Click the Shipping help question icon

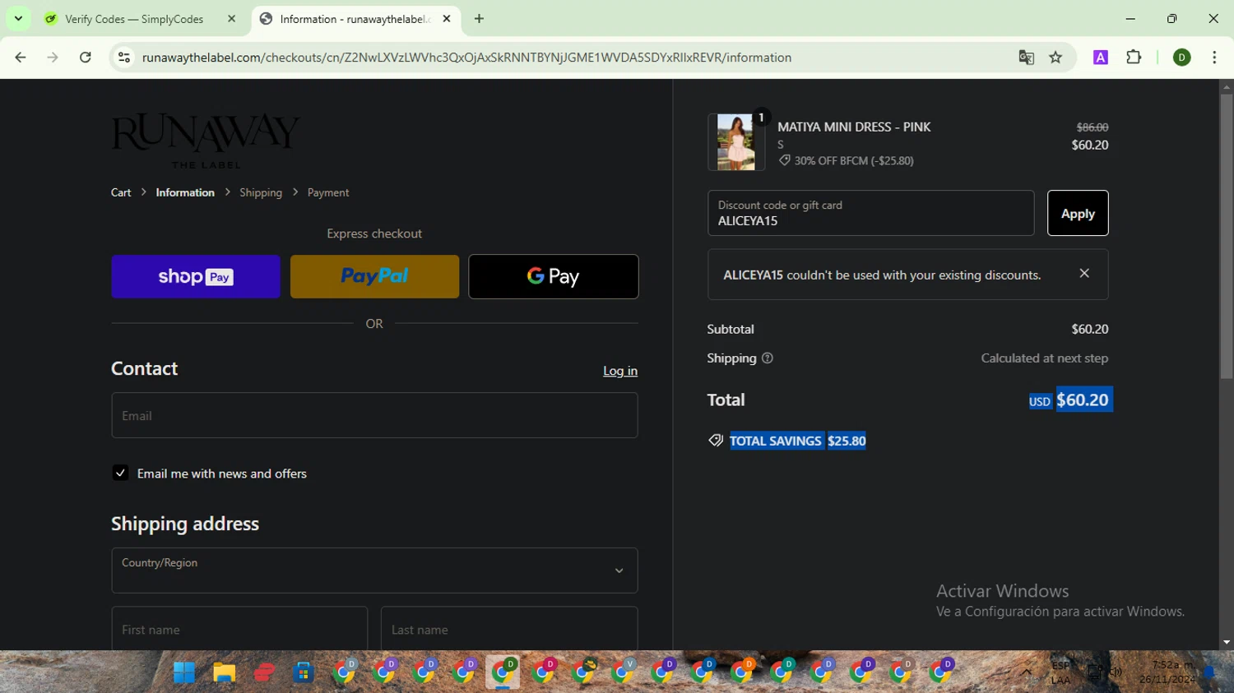pyautogui.click(x=768, y=358)
